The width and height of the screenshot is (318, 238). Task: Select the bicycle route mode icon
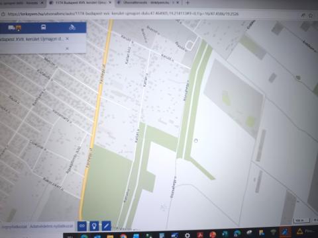pos(72,28)
